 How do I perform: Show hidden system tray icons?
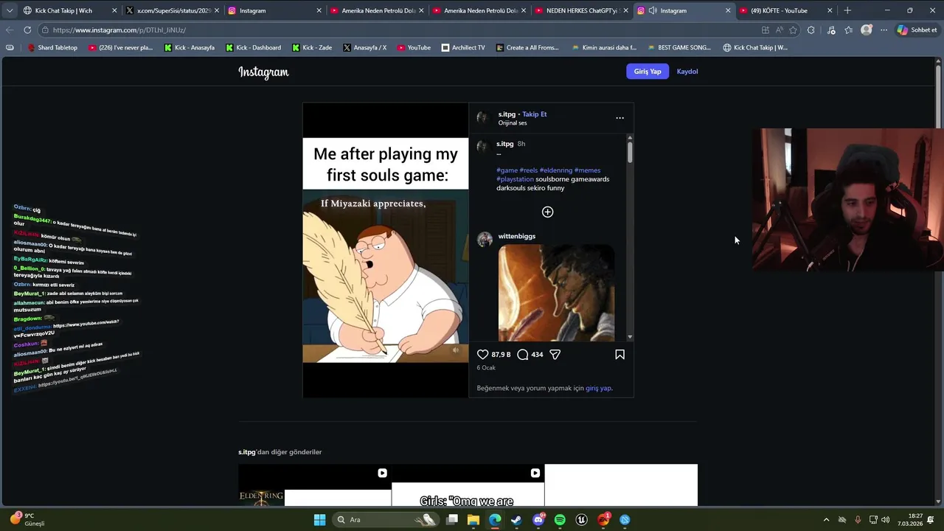click(826, 520)
